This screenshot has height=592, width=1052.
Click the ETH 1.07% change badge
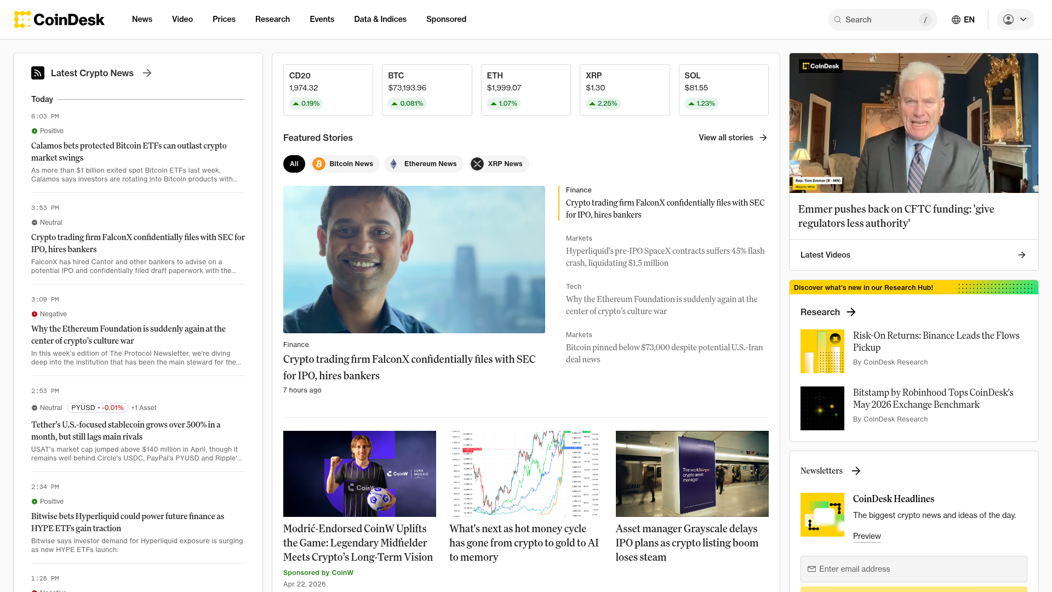[x=504, y=104]
